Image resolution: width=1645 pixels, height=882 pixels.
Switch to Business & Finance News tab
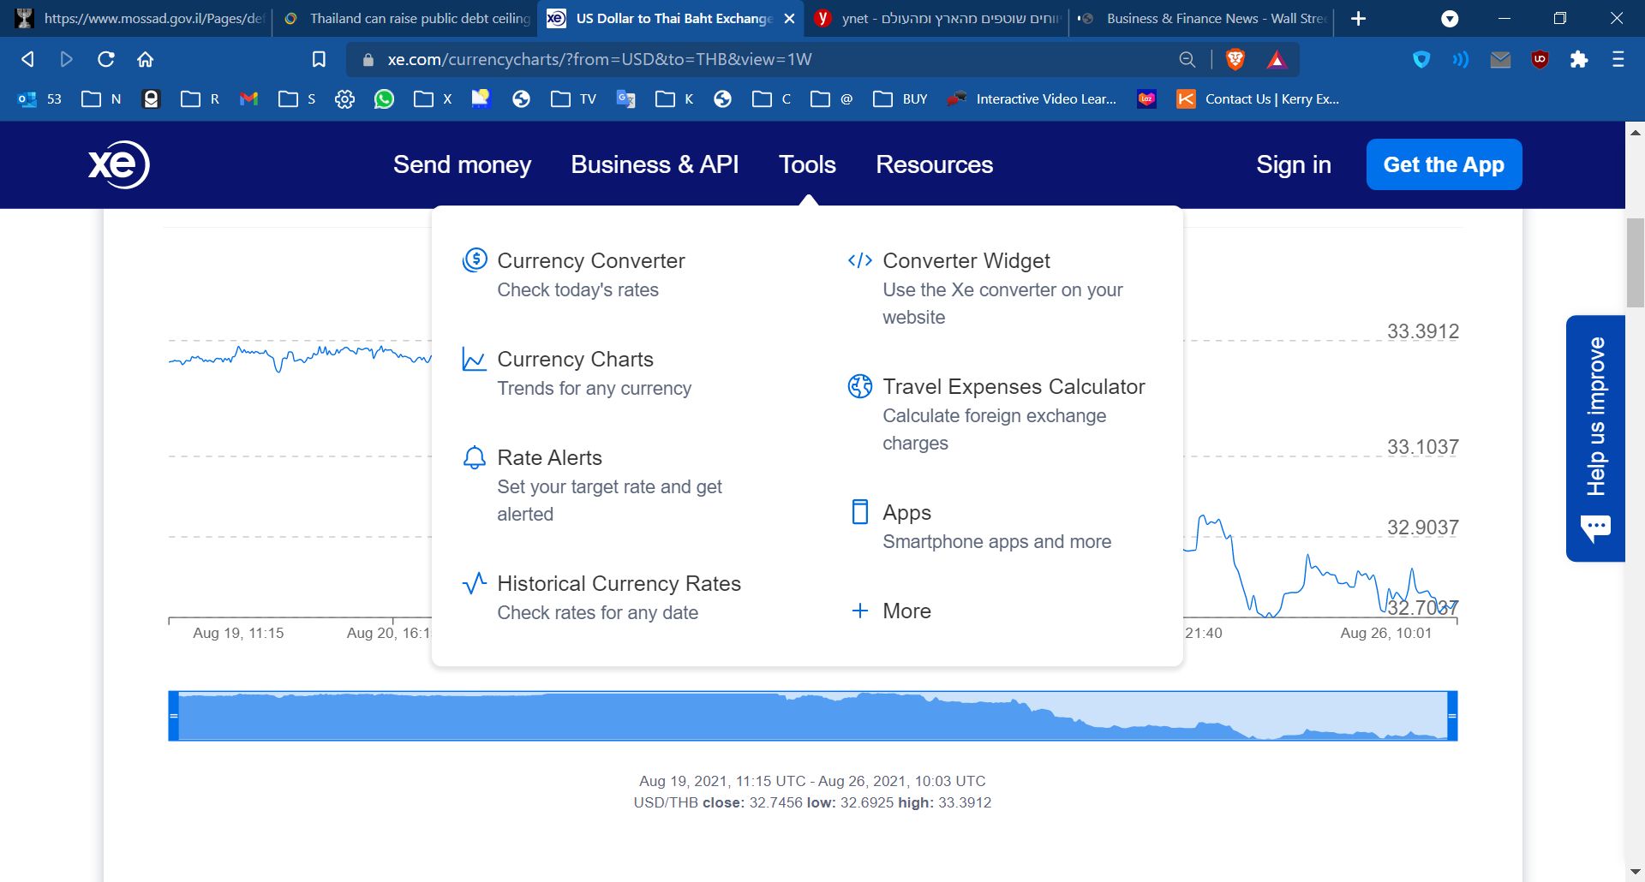tap(1201, 18)
